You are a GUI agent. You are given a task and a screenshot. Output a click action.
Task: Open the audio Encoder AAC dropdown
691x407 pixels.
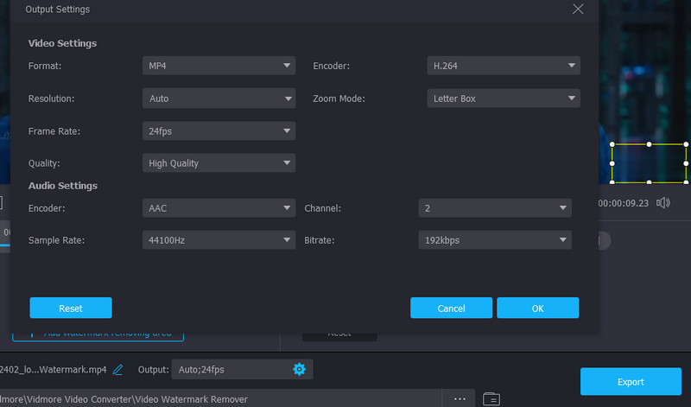click(219, 208)
